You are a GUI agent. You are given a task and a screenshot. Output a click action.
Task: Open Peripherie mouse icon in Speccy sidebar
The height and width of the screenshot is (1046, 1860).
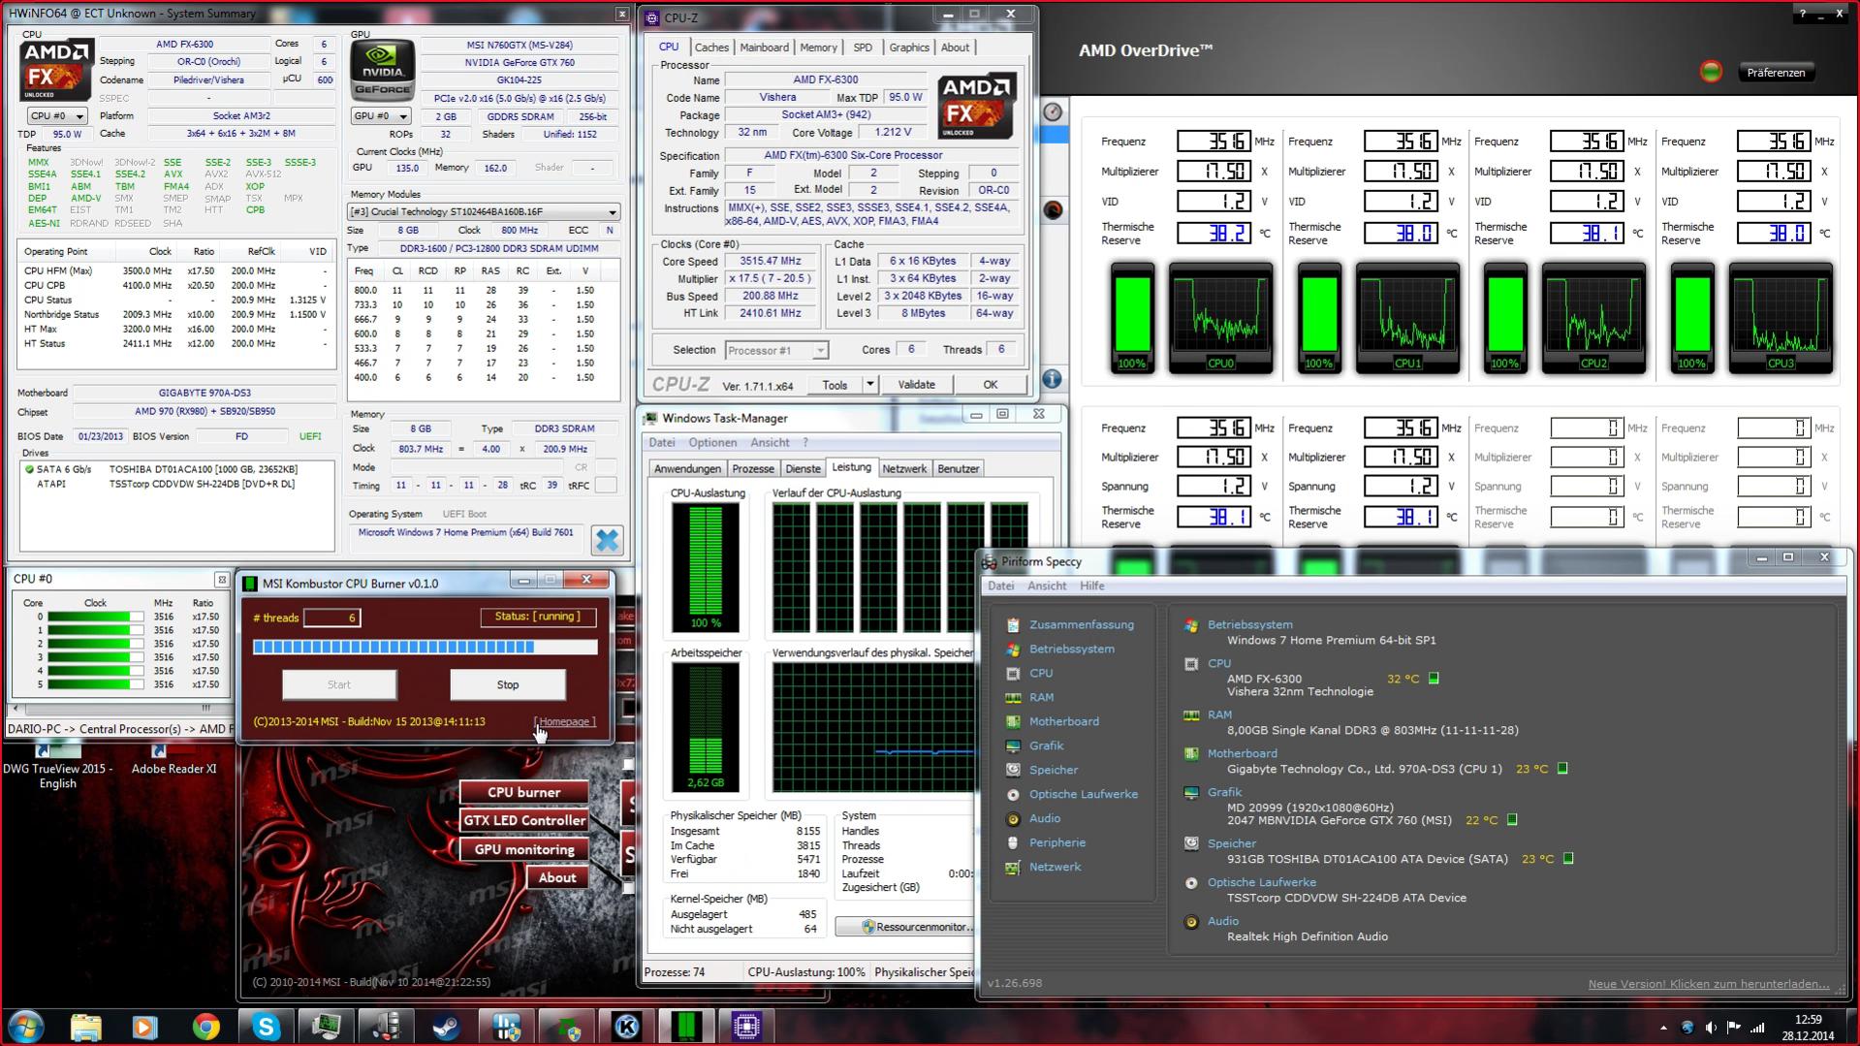[1013, 843]
